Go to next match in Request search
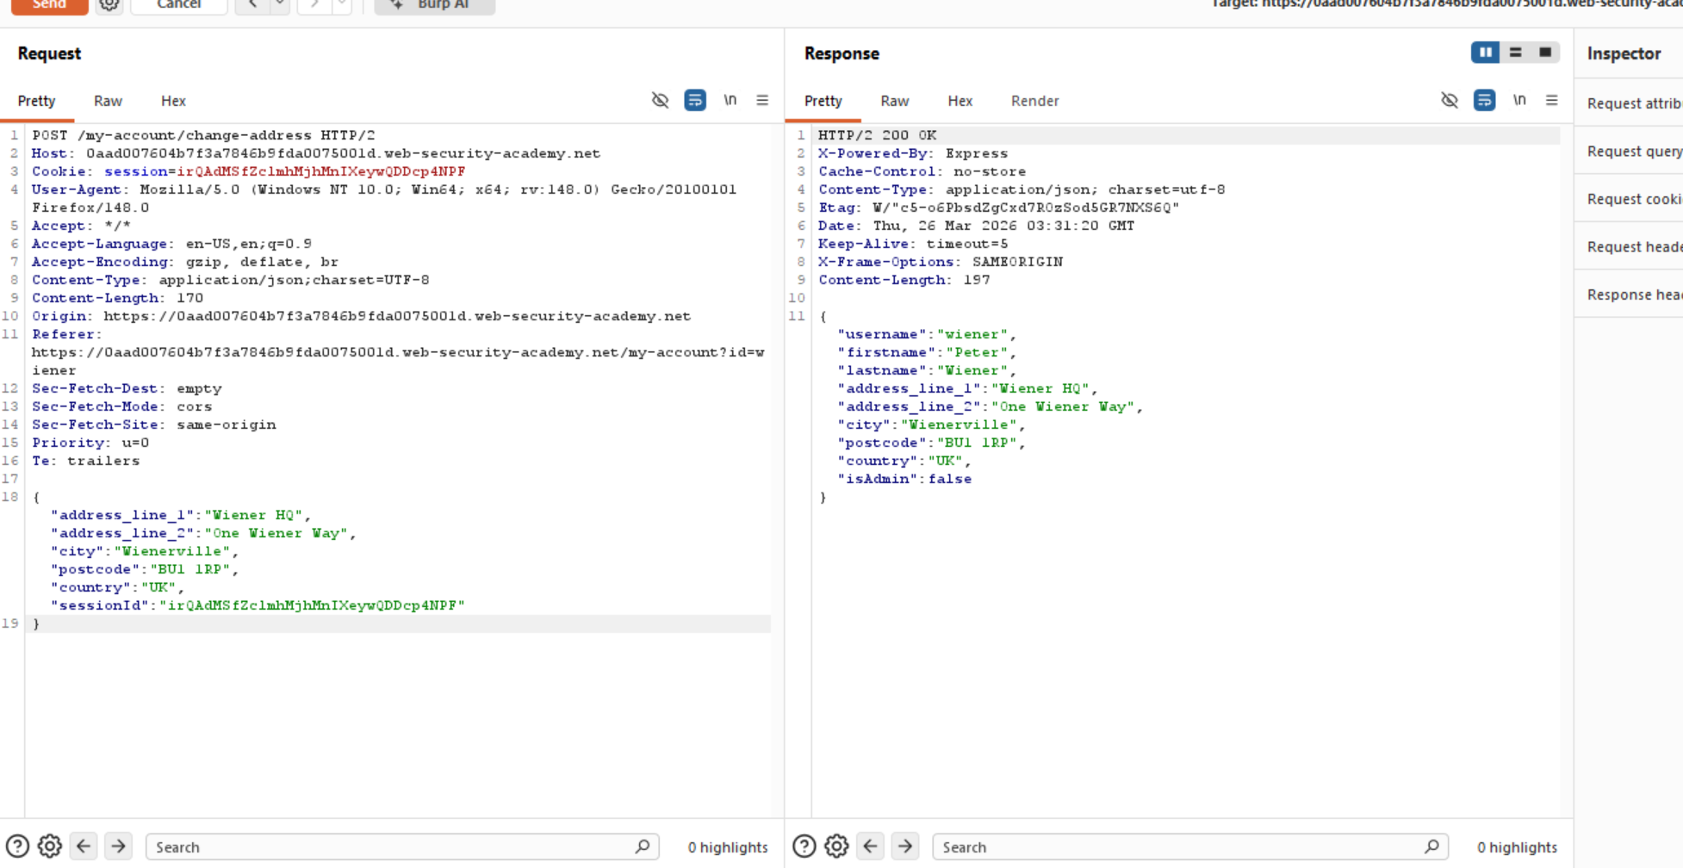This screenshot has width=1683, height=868. [119, 846]
